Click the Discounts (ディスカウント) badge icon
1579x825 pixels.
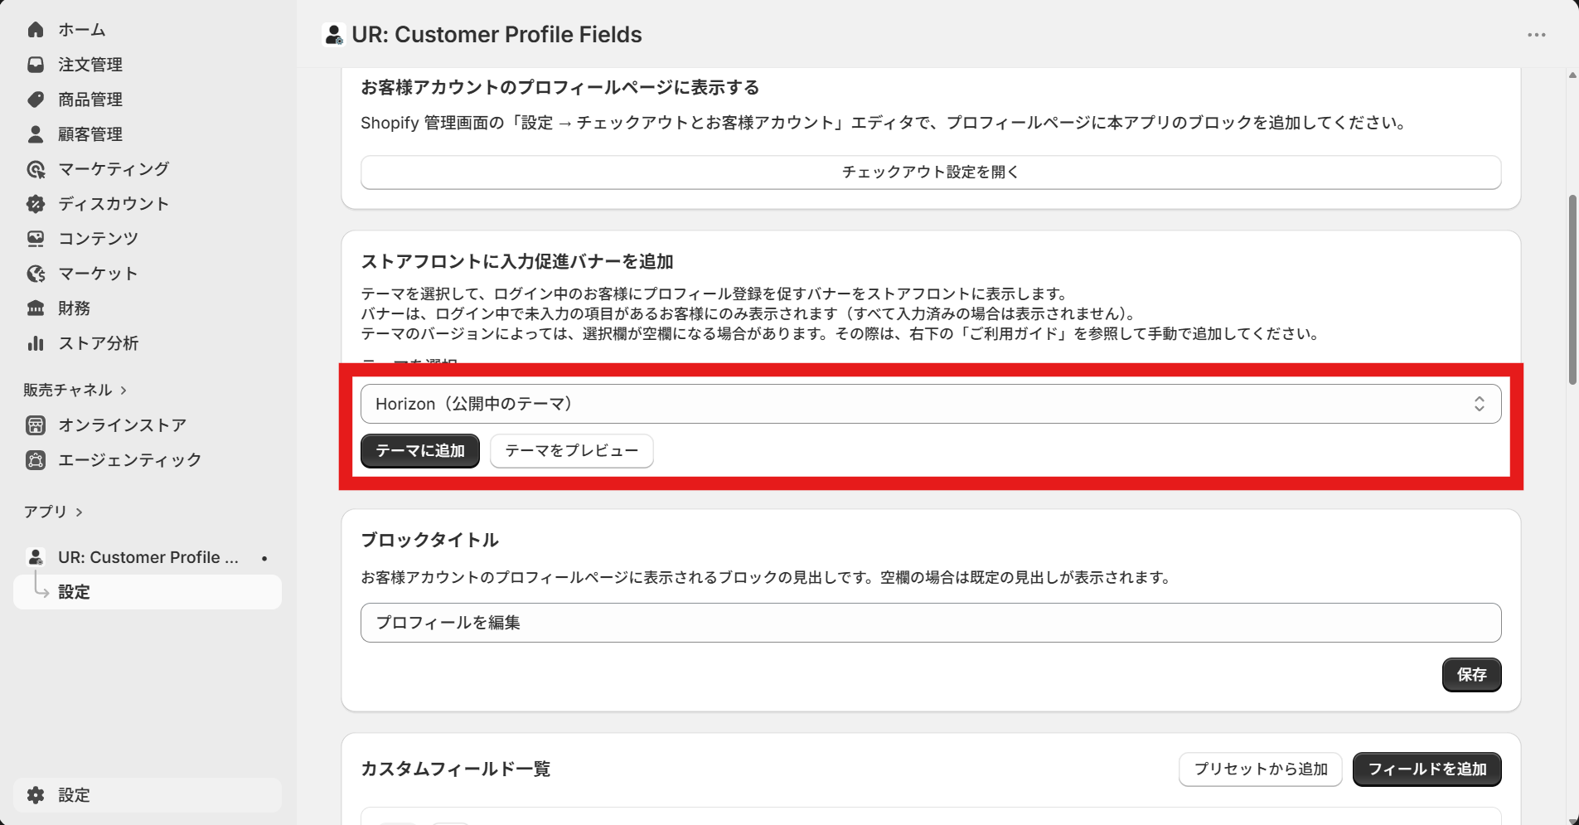tap(36, 204)
